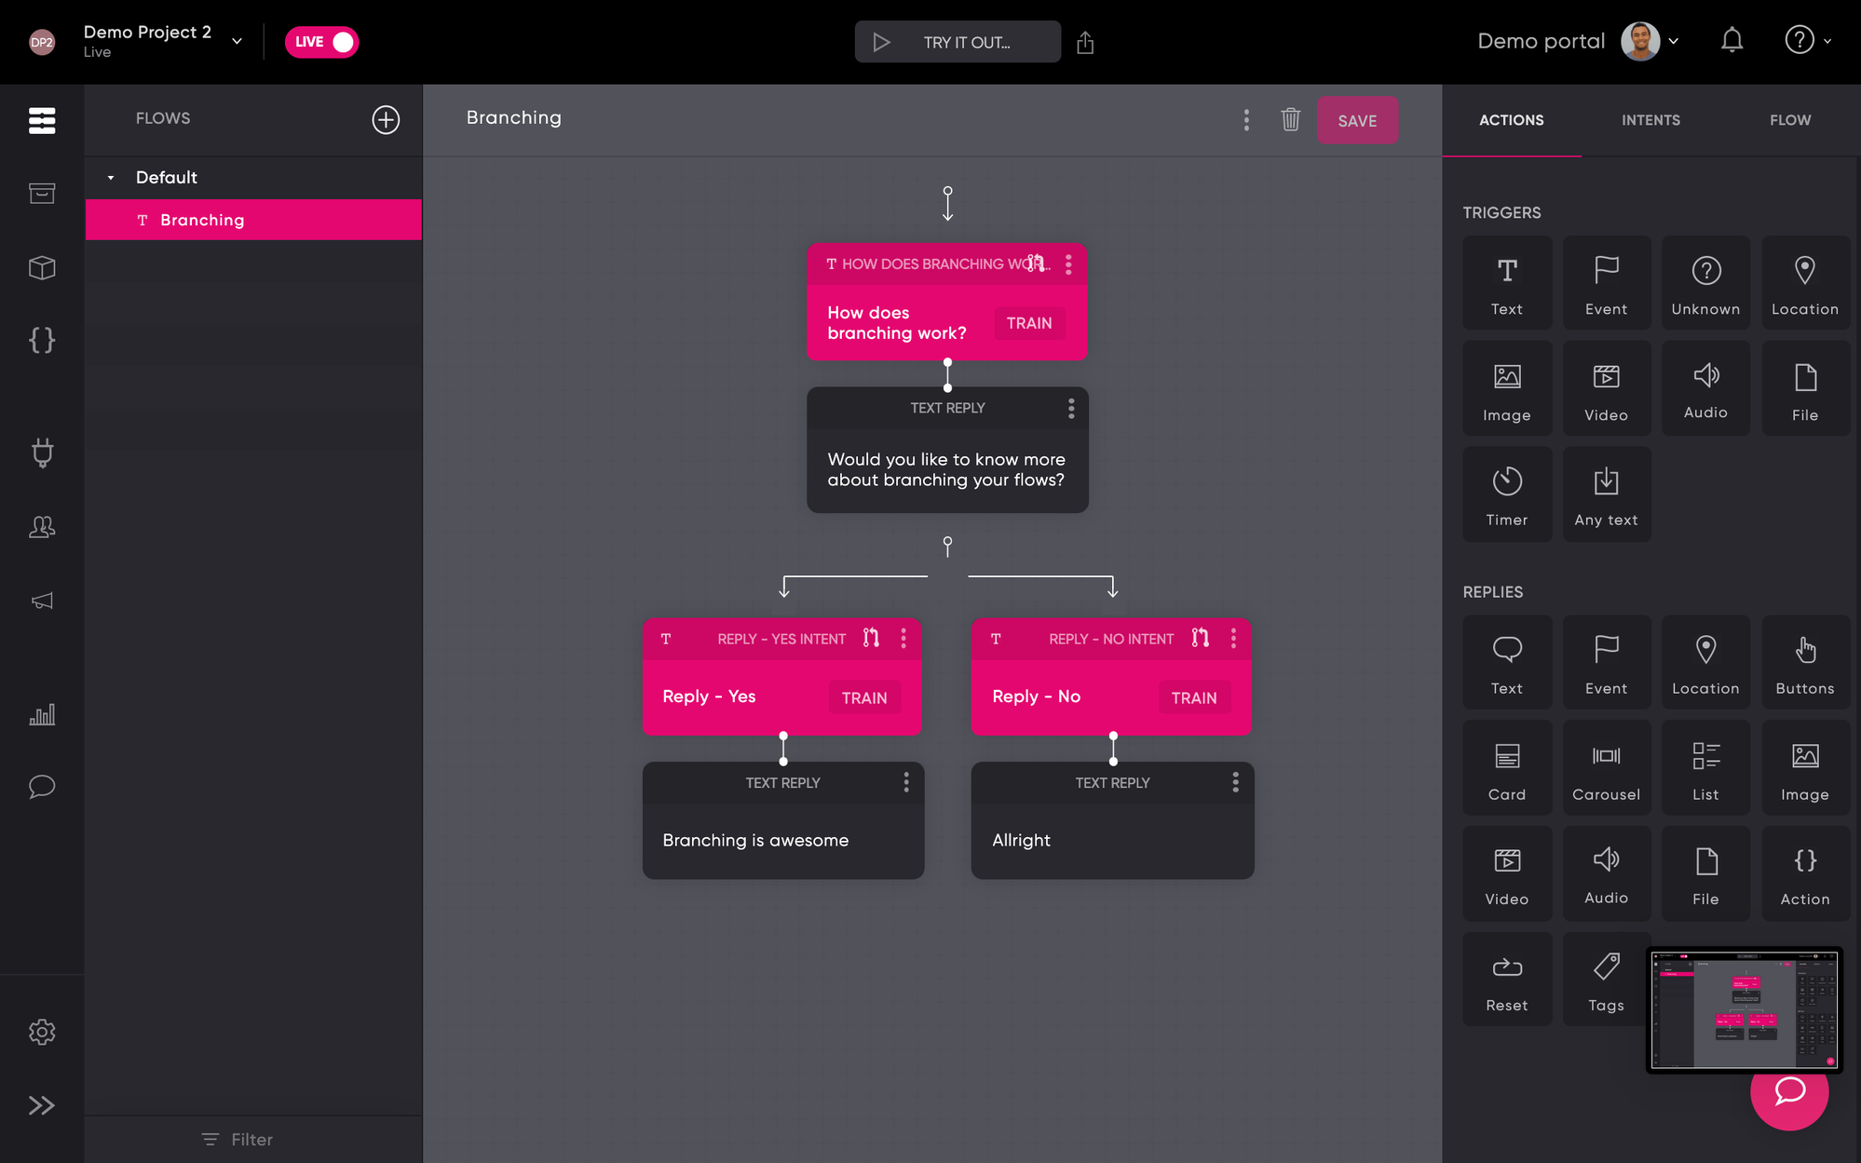Click the share/export icon next to Try it out

coord(1085,43)
